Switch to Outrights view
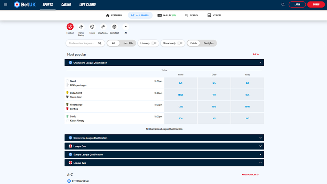The height and width of the screenshot is (184, 327). click(208, 43)
